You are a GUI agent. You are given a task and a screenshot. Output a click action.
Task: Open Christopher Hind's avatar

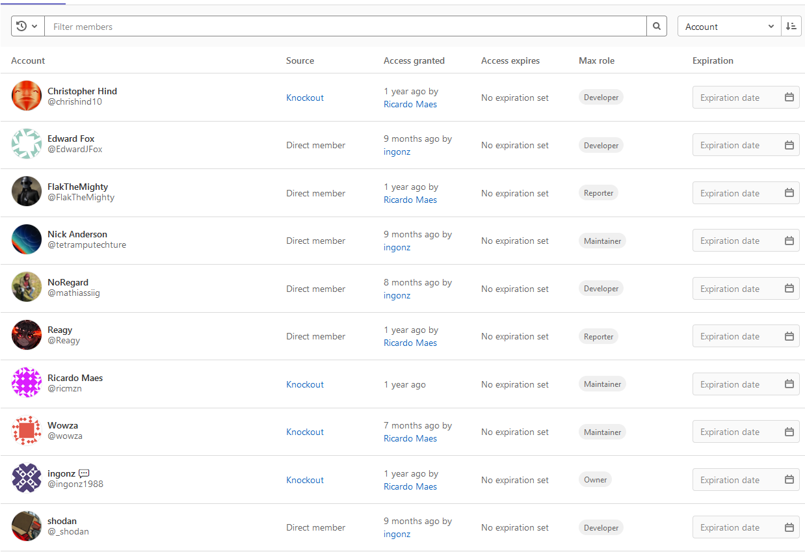pyautogui.click(x=27, y=96)
